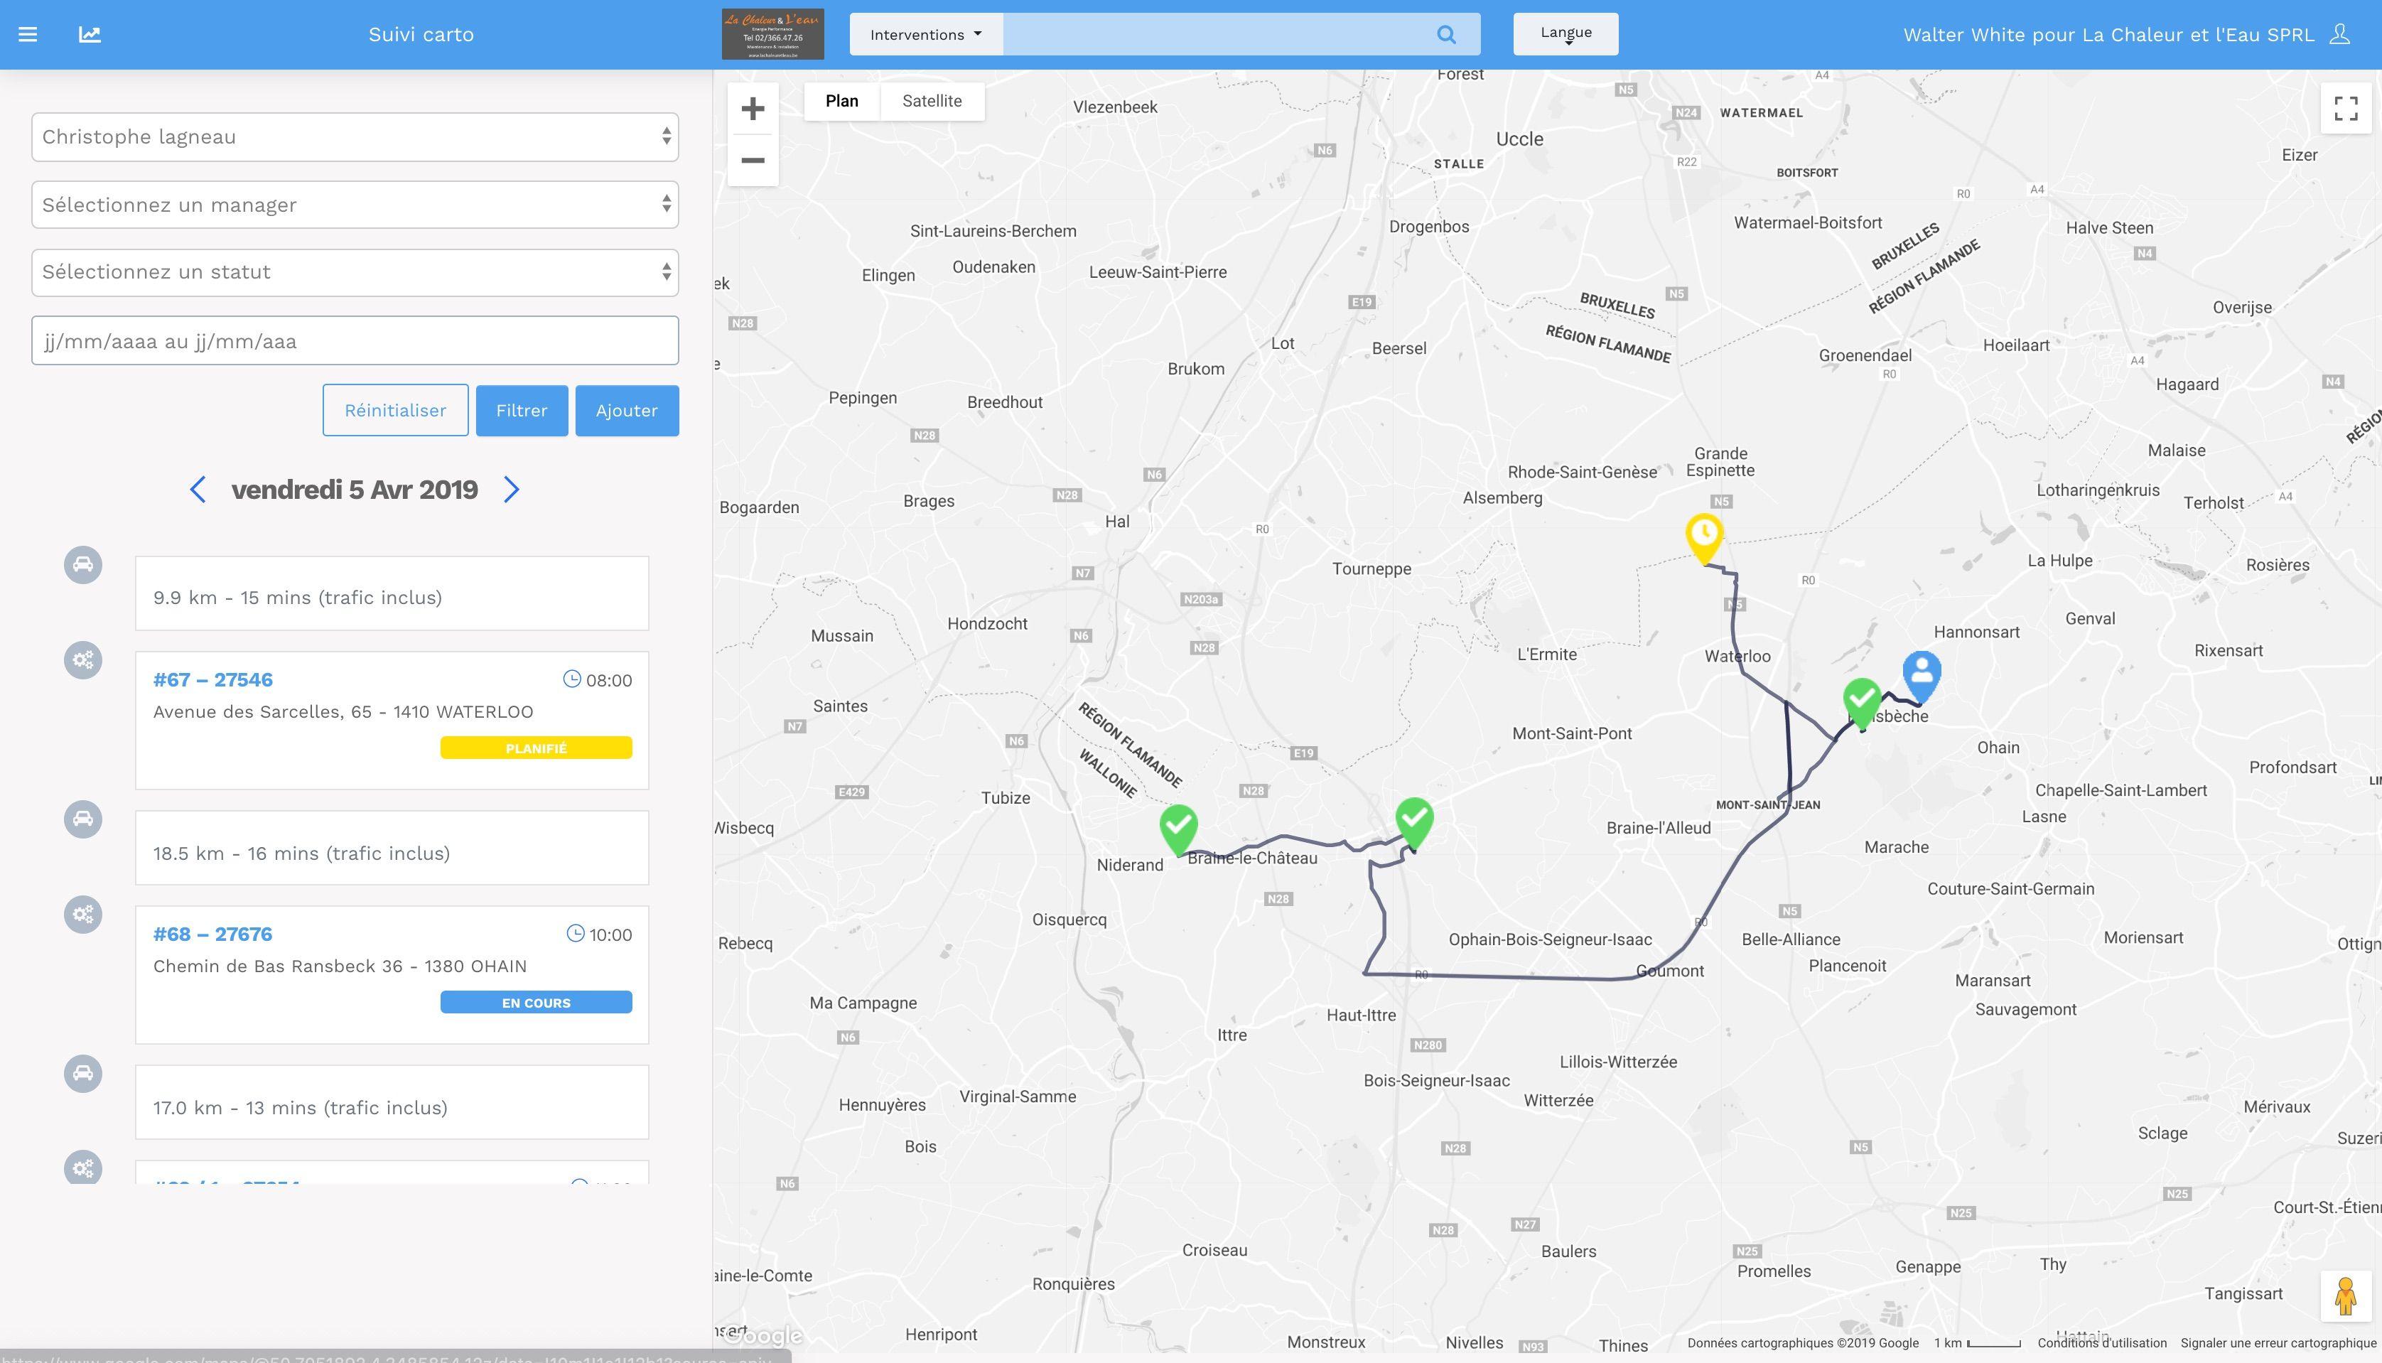Open the user account icon top right
The height and width of the screenshot is (1363, 2382).
2341,35
